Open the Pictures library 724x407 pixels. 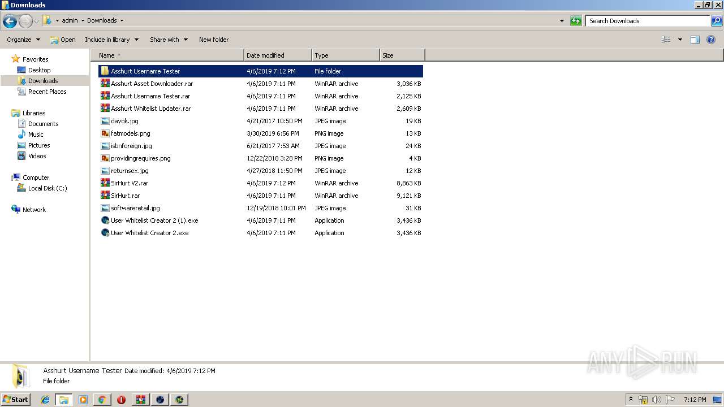tap(39, 145)
